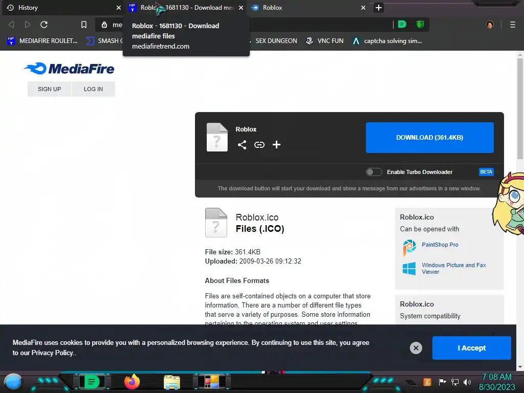The width and height of the screenshot is (524, 393).
Task: Click the Windows logo icon
Action: click(x=409, y=268)
